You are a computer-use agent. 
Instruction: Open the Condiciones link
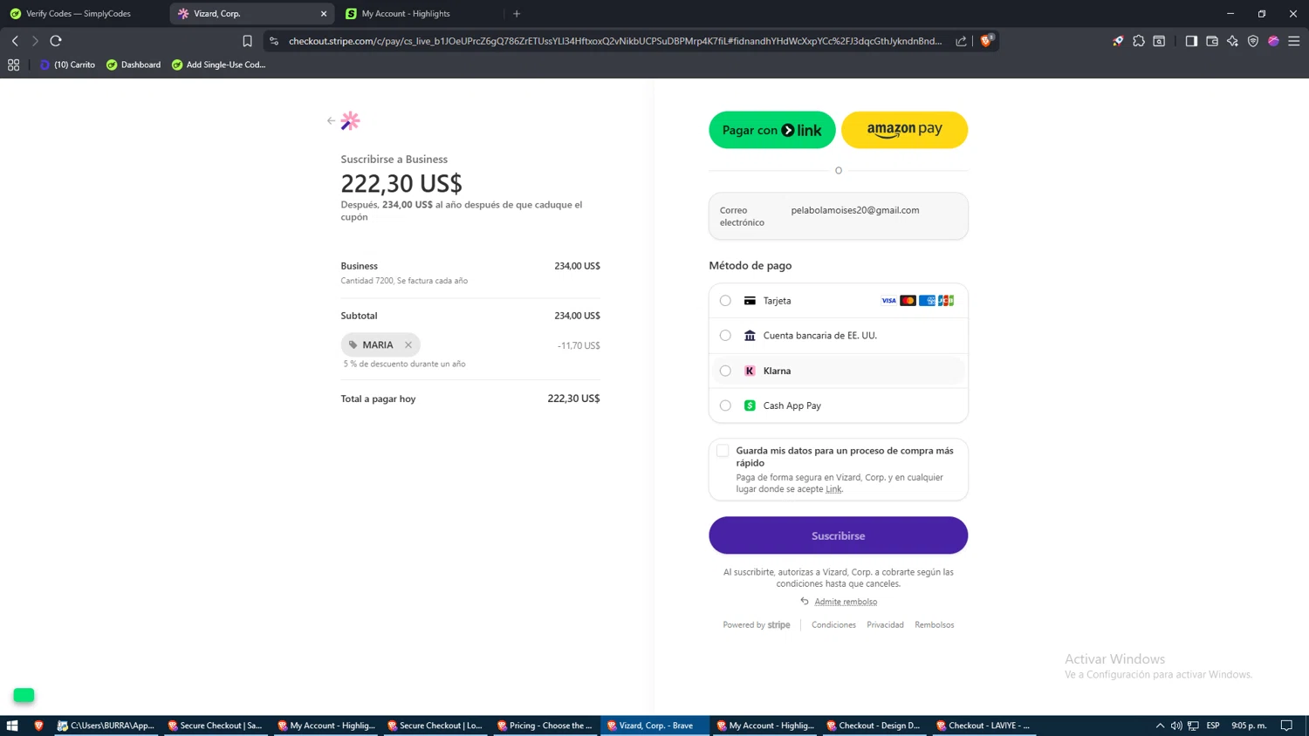coord(833,625)
